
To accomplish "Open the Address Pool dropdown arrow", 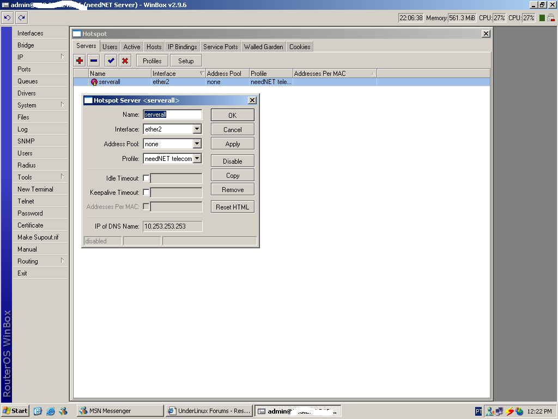I will (x=197, y=143).
